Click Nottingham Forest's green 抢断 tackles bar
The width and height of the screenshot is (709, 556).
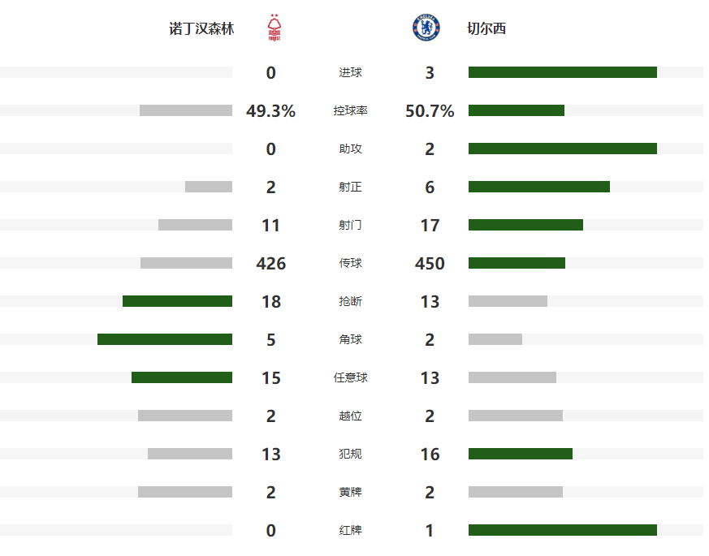pyautogui.click(x=177, y=301)
